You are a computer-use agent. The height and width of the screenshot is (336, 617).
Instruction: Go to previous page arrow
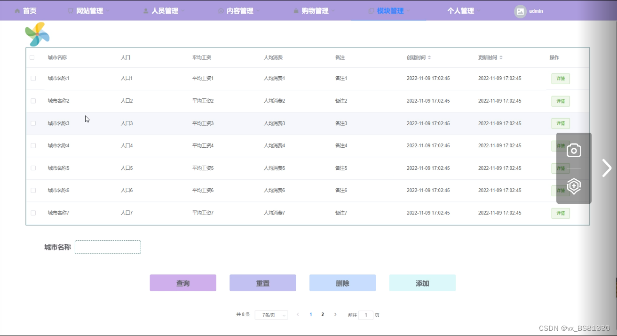(x=298, y=314)
